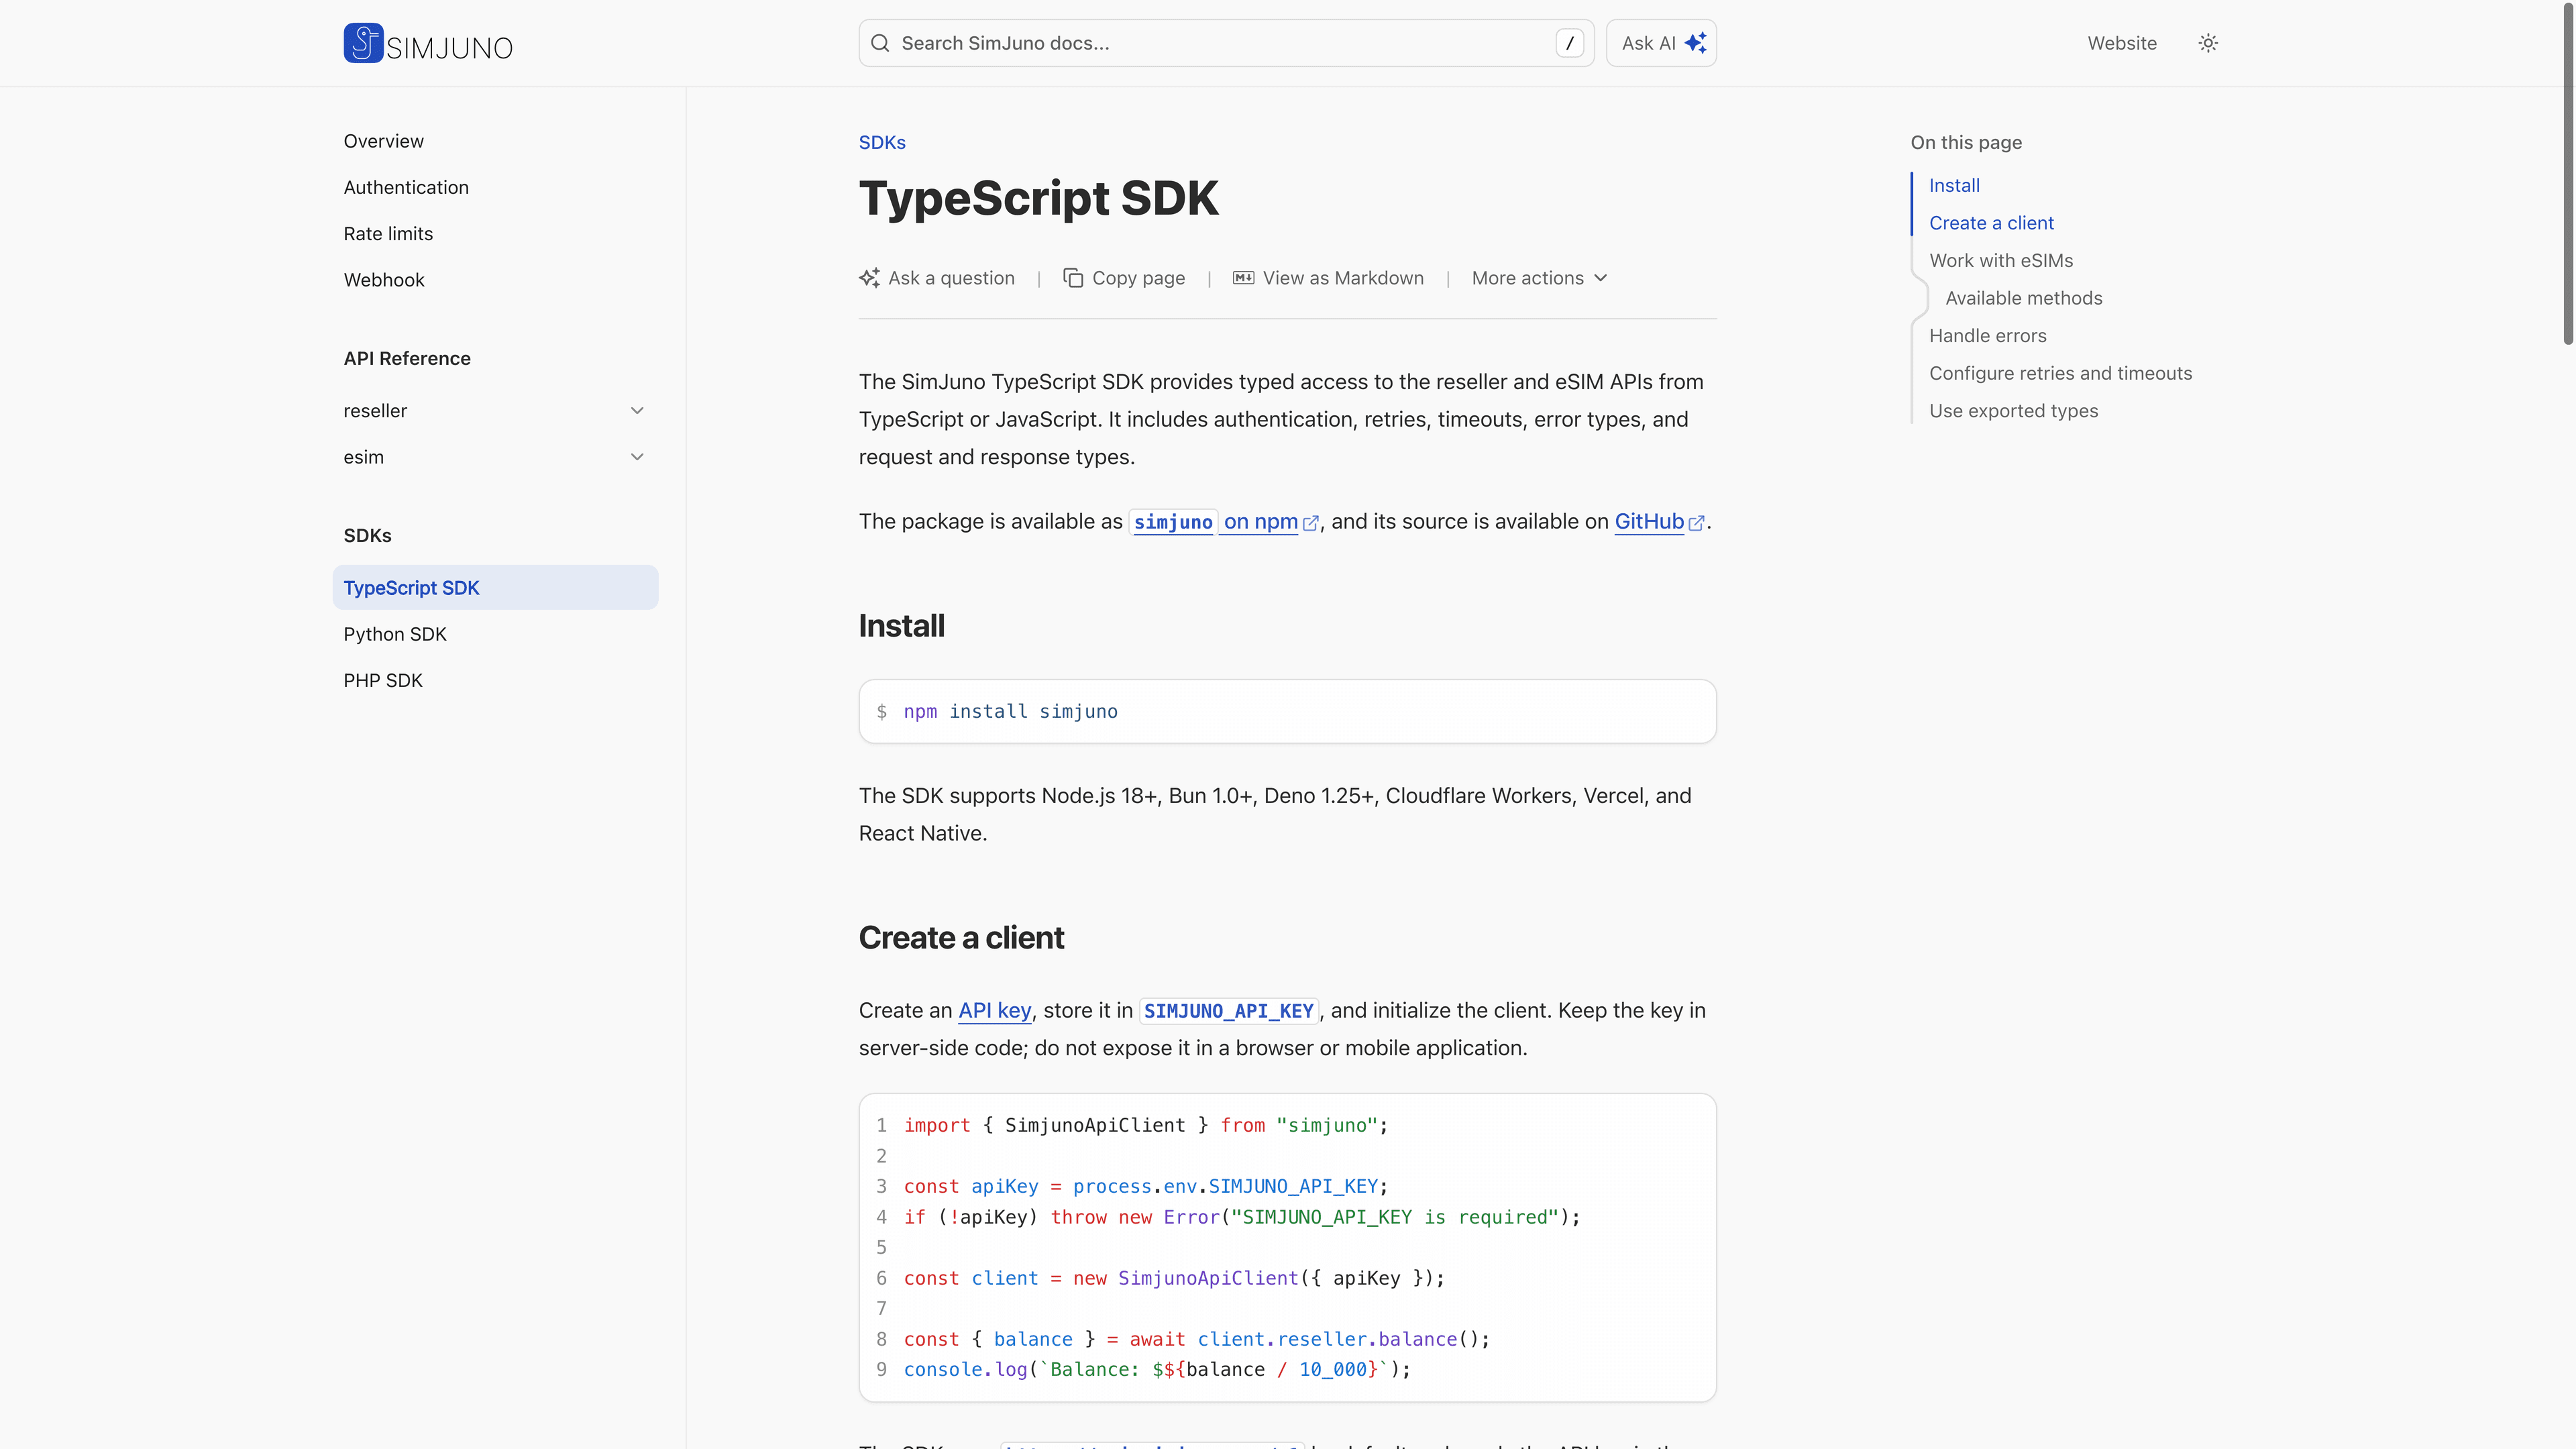Jump to Handle errors section
2576x1449 pixels.
pos(1988,335)
